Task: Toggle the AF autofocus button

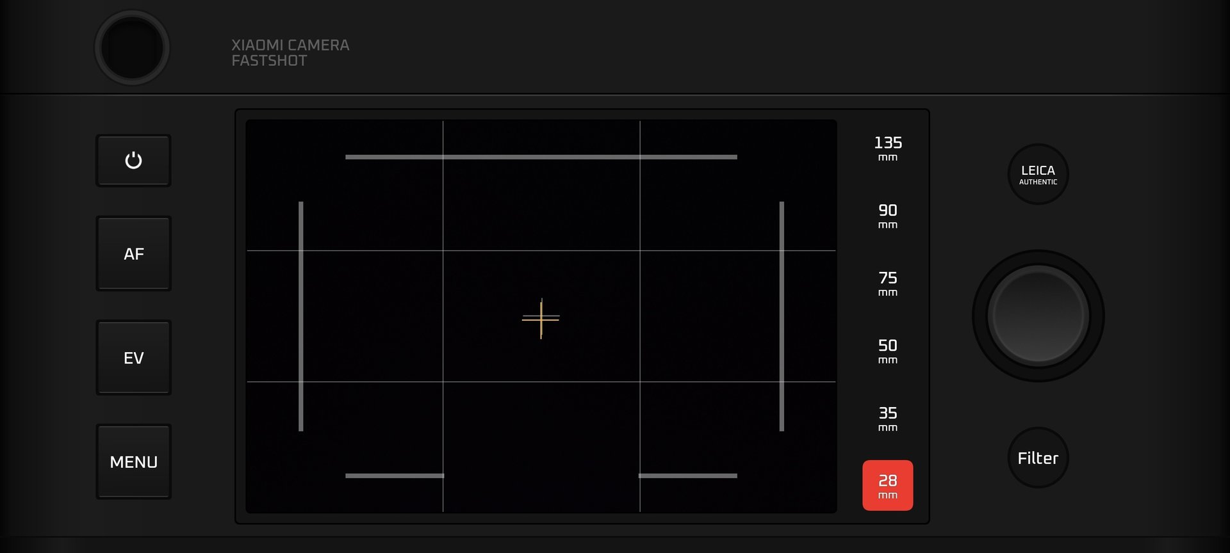Action: pos(133,253)
